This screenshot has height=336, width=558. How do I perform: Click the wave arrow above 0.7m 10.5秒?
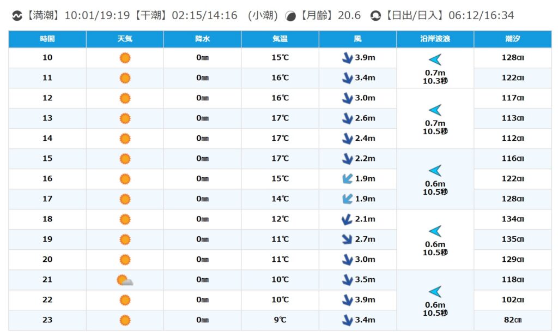click(x=435, y=110)
